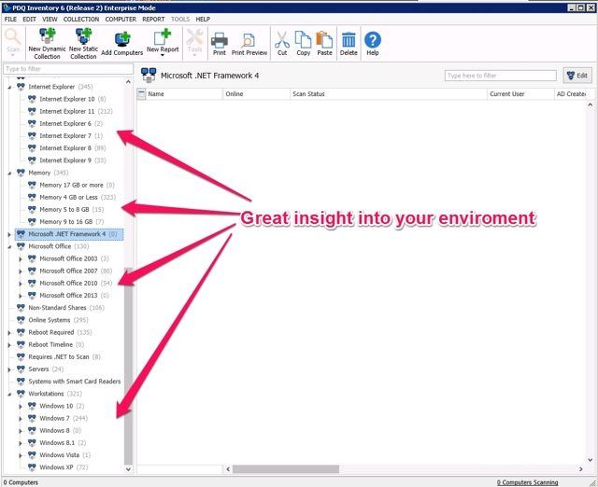Collapse the Internet Explorer tree node
The width and height of the screenshot is (598, 487).
(x=9, y=88)
